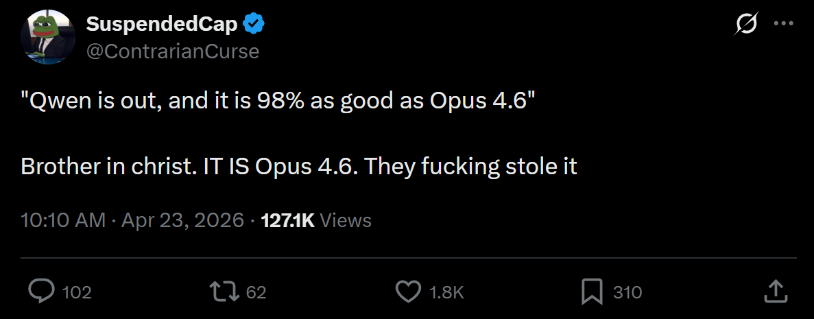
Task: Open the SuspendedCap display name link
Action: click(x=162, y=25)
